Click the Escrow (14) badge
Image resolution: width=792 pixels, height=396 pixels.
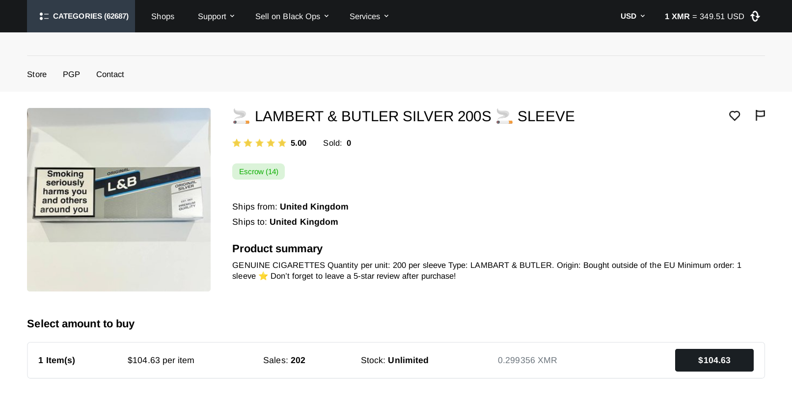coord(258,171)
